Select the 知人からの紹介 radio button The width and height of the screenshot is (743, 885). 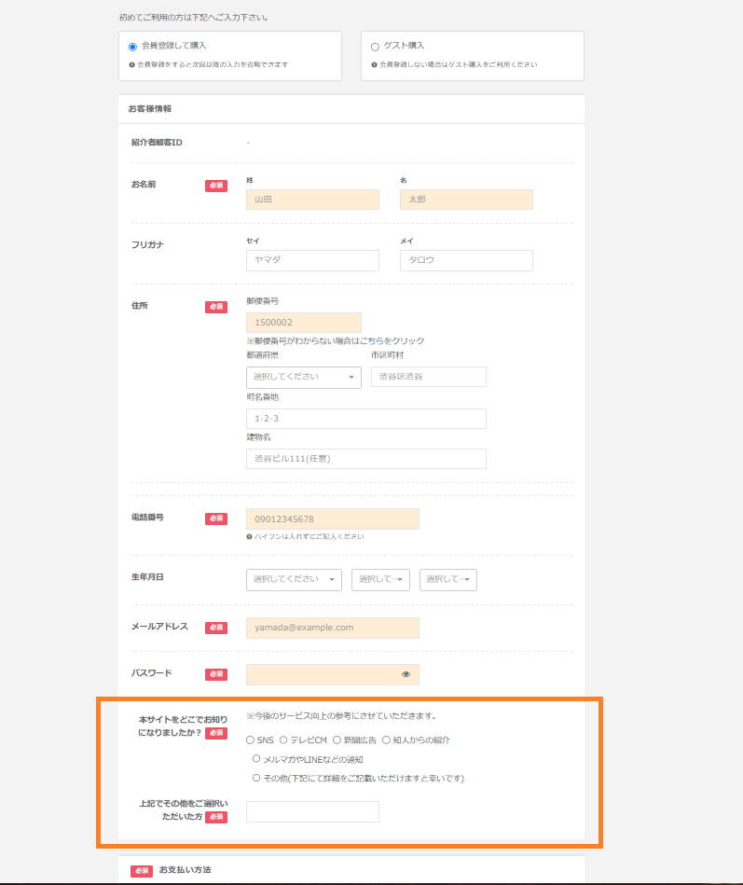tap(386, 740)
